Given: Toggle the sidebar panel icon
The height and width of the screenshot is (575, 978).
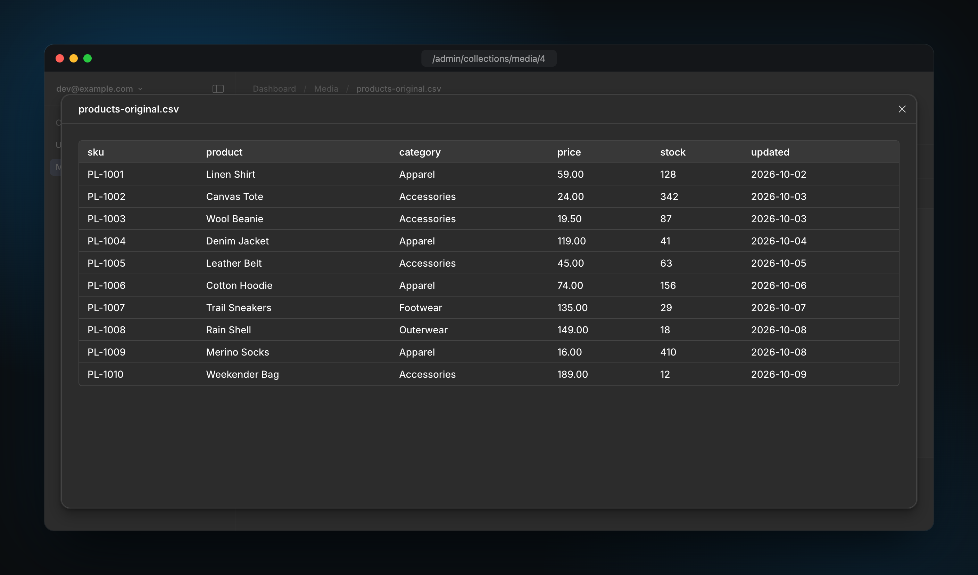Looking at the screenshot, I should tap(218, 89).
